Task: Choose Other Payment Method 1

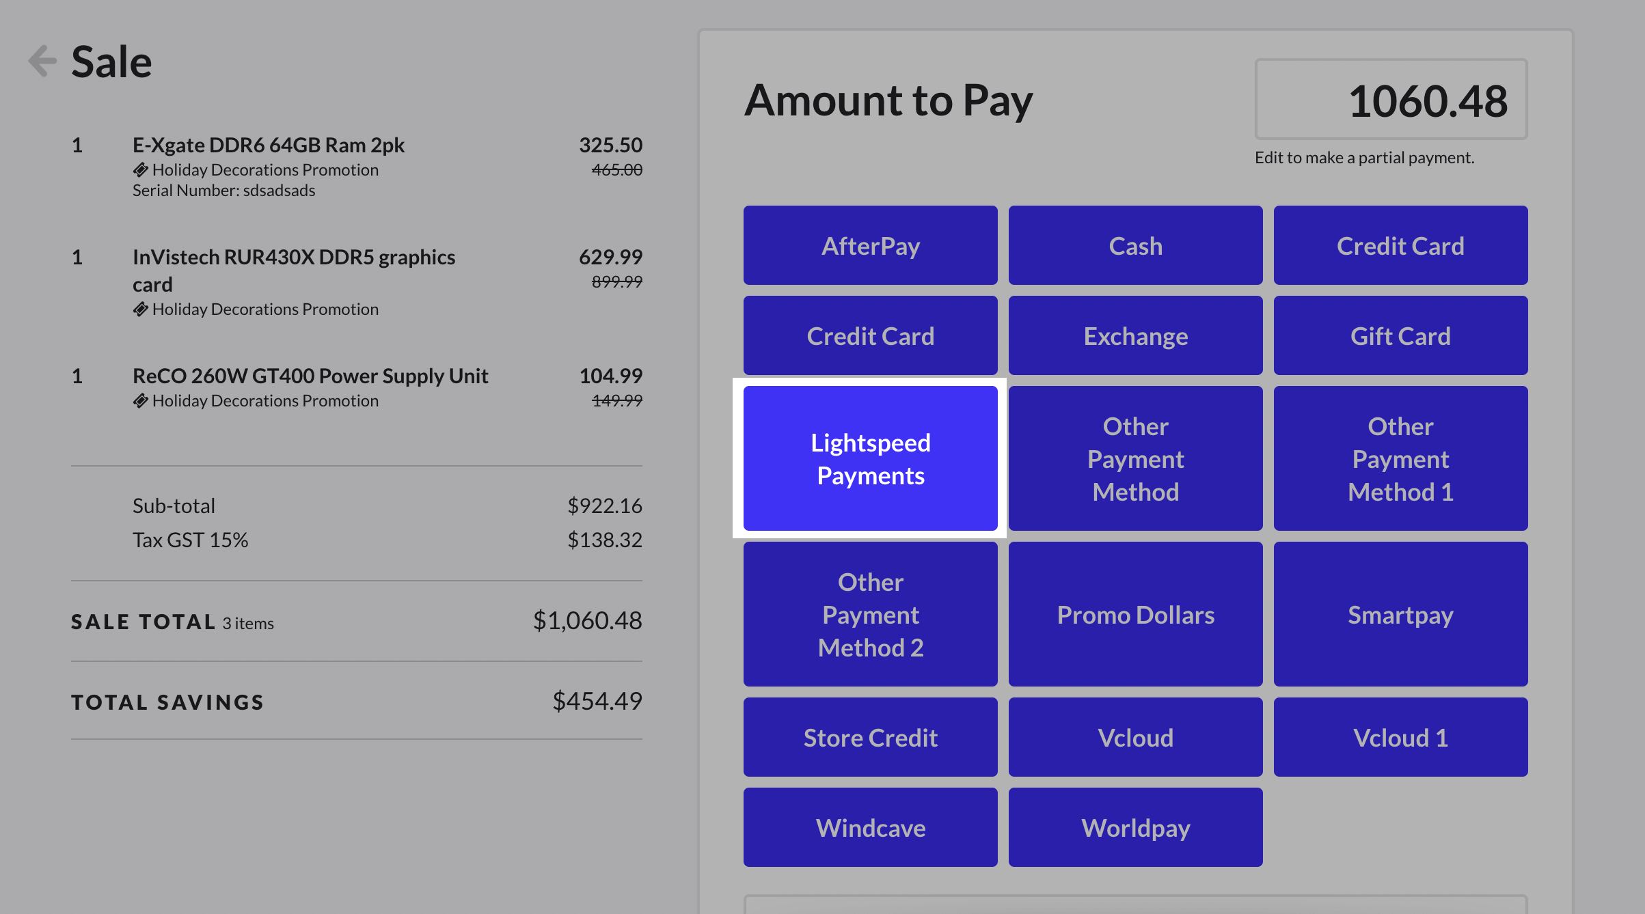Action: point(1400,458)
